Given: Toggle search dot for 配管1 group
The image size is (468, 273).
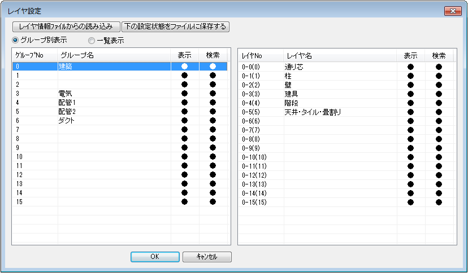Looking at the screenshot, I should point(213,103).
